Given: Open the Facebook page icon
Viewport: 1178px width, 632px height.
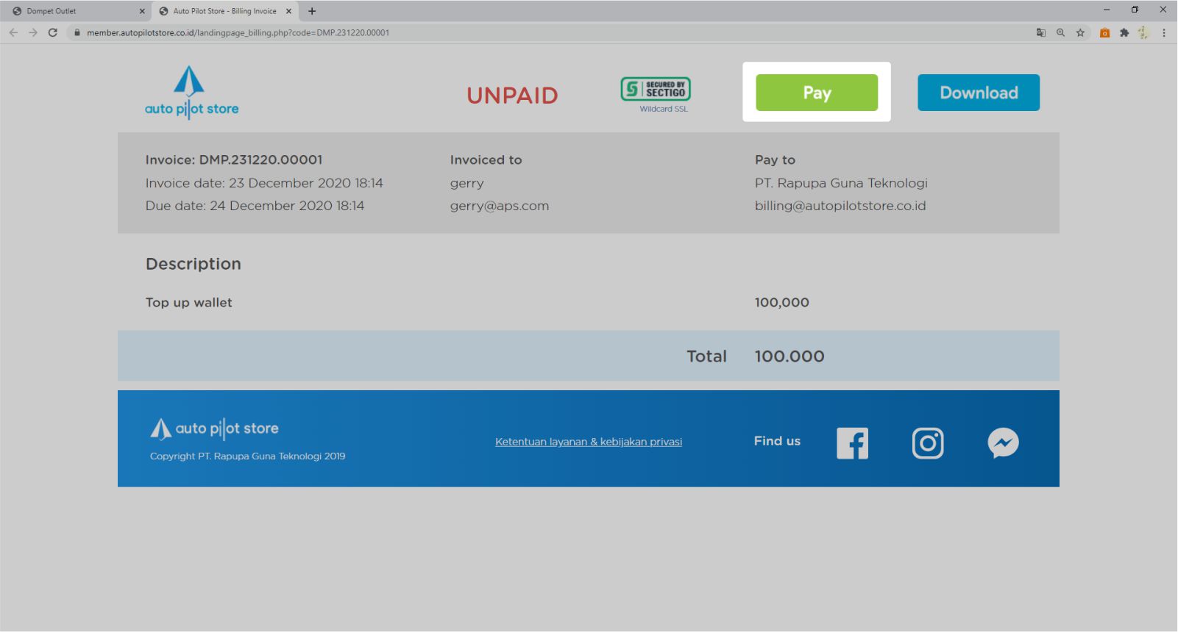Looking at the screenshot, I should 852,443.
